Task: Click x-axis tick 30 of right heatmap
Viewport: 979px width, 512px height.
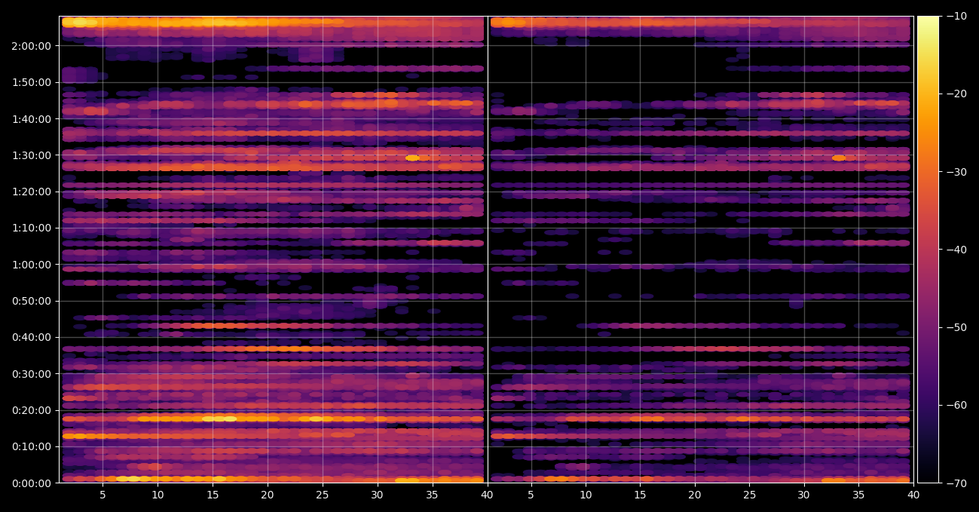Action: point(804,495)
